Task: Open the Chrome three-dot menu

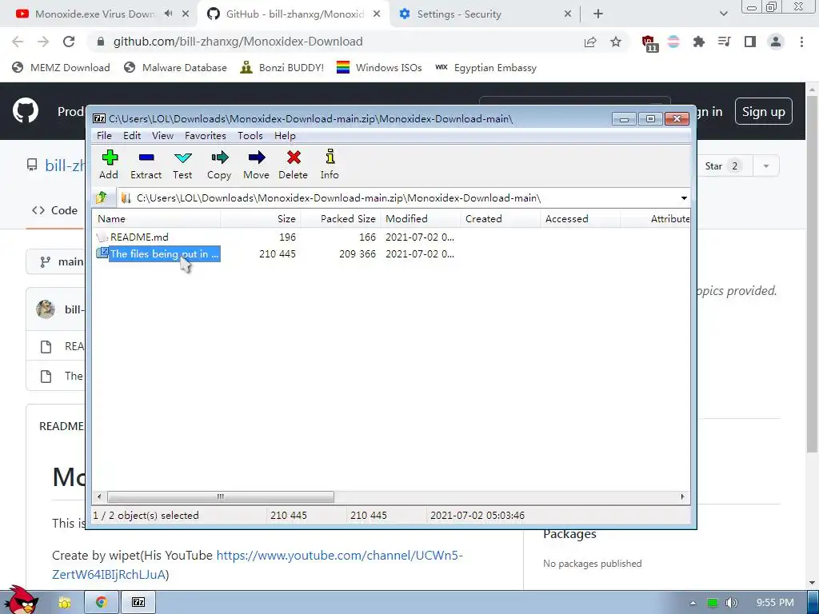Action: (801, 42)
